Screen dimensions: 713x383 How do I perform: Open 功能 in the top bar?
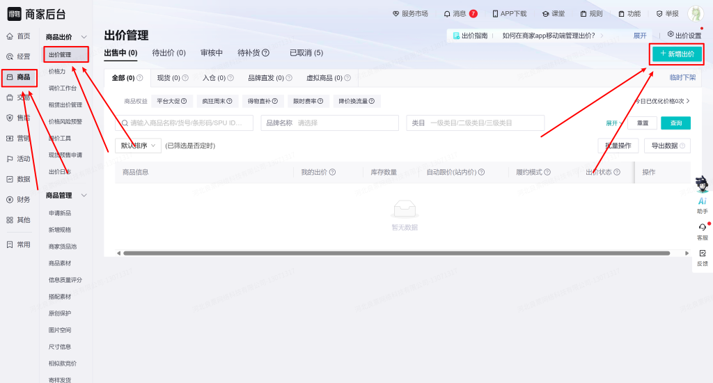[x=629, y=14]
